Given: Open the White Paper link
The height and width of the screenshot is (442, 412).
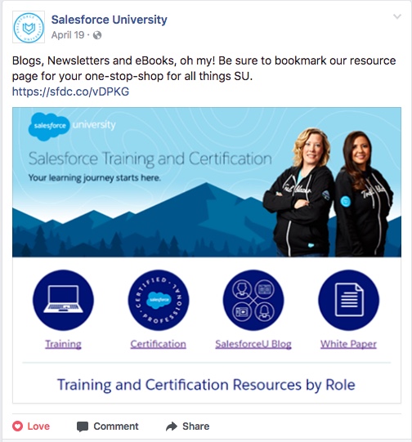Looking at the screenshot, I should (x=348, y=344).
